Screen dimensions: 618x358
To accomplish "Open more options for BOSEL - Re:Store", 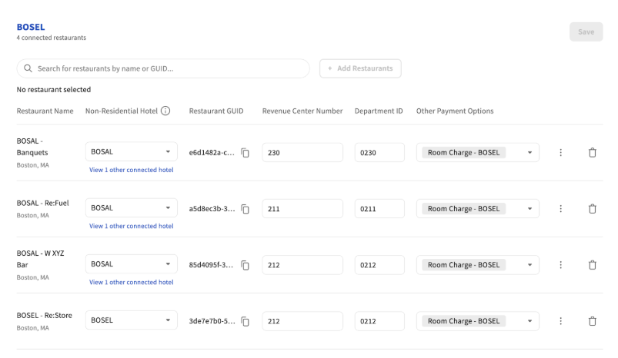I will point(561,321).
